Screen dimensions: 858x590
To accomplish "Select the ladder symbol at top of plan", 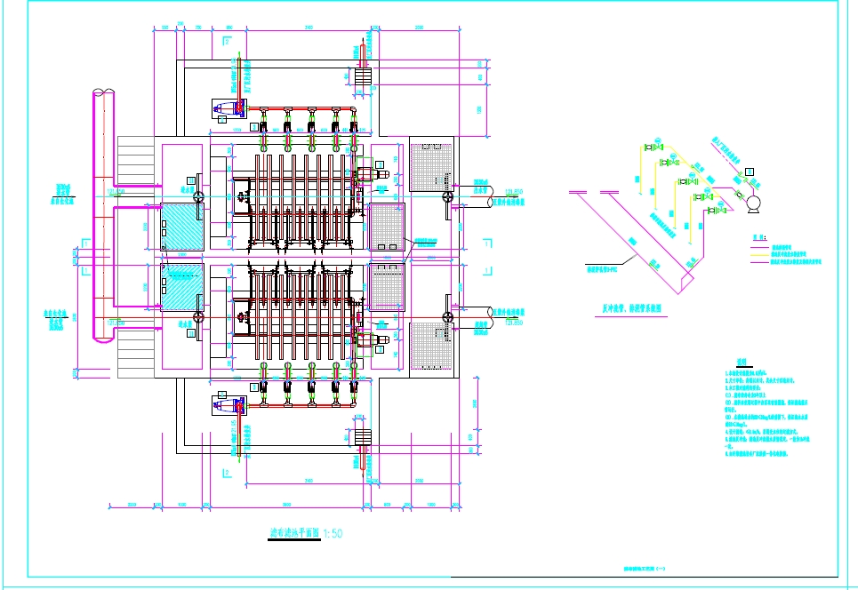I will (x=363, y=76).
